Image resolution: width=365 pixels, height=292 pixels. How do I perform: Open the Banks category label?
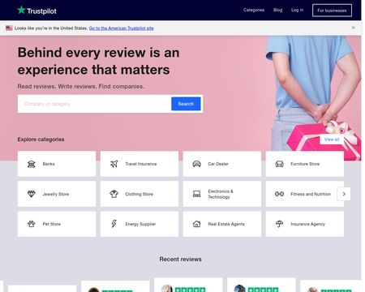click(49, 164)
